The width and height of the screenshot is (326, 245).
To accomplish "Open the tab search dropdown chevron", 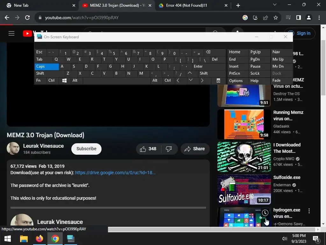I will [x=275, y=5].
